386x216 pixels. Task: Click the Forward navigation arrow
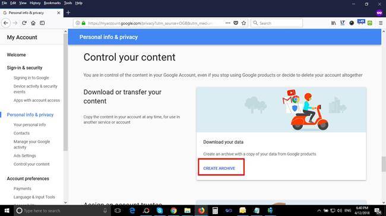15,23
